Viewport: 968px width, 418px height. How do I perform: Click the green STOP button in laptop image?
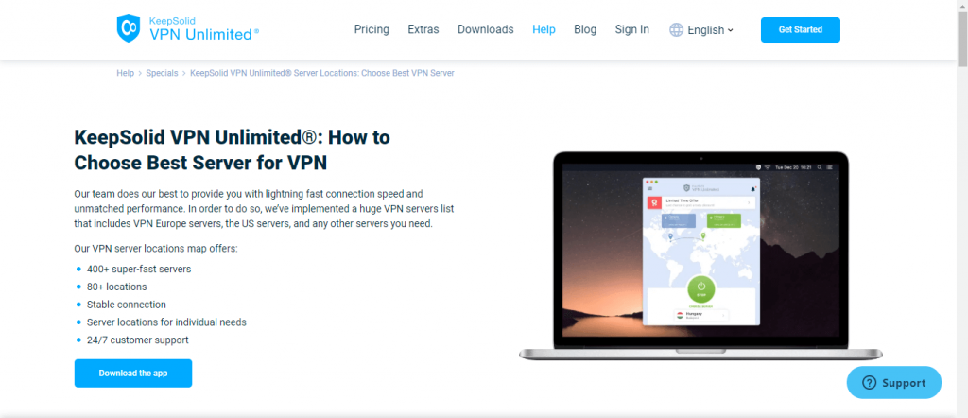click(x=700, y=288)
